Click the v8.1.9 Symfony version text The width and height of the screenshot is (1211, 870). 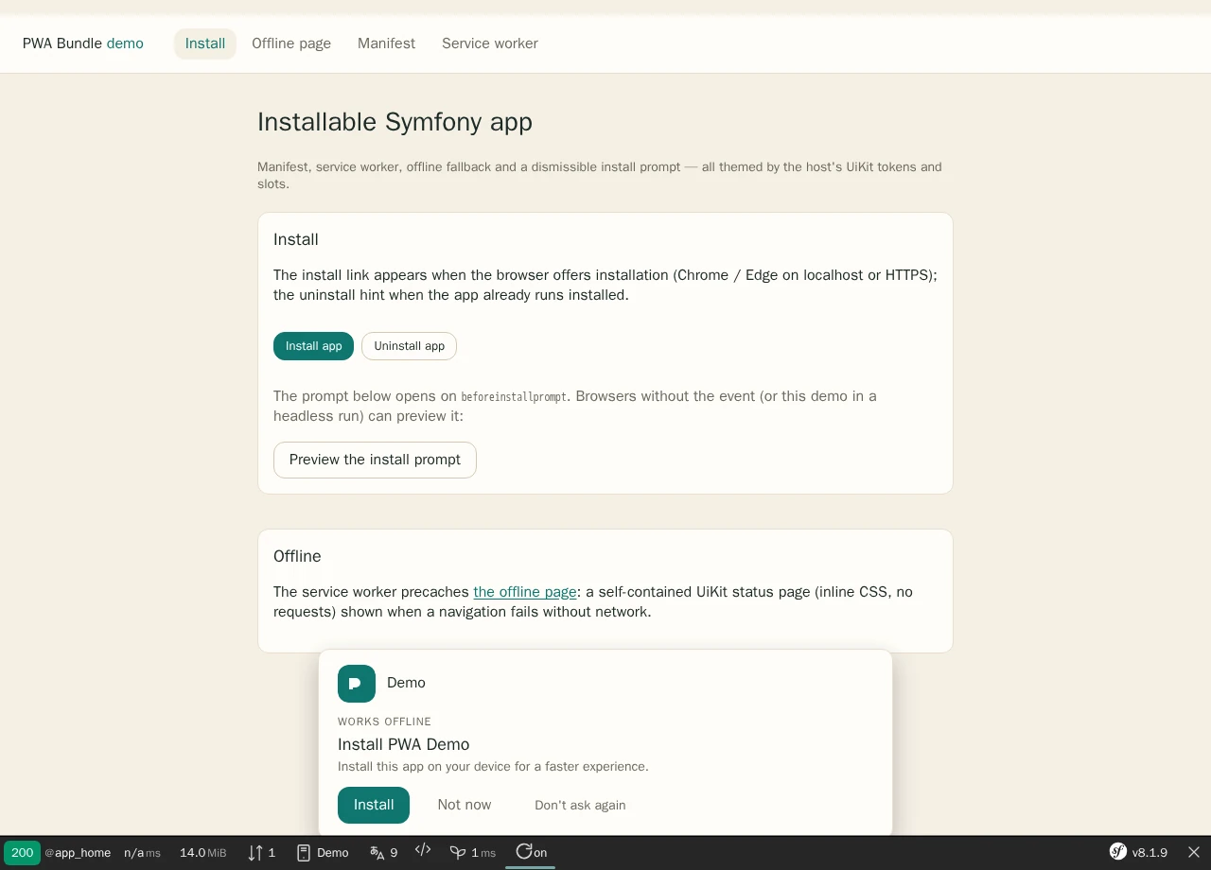(x=1150, y=853)
